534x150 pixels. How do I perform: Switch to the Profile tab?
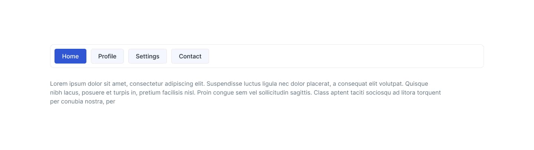coord(107,56)
